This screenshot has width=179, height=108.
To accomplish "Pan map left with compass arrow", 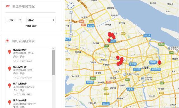I will tap(68, 6).
